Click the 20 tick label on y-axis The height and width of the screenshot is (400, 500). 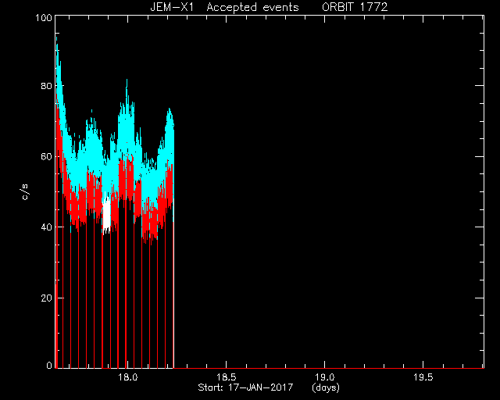tap(46, 298)
